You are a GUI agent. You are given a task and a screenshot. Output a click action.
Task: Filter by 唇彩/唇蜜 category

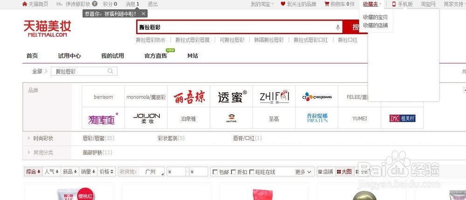(x=98, y=138)
